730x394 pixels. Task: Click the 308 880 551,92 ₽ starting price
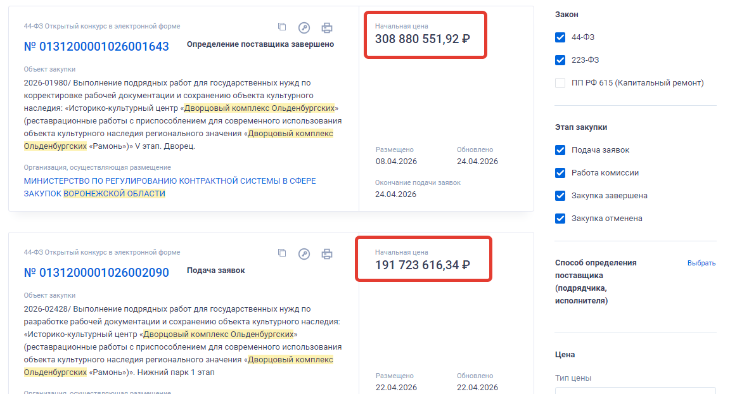(422, 39)
